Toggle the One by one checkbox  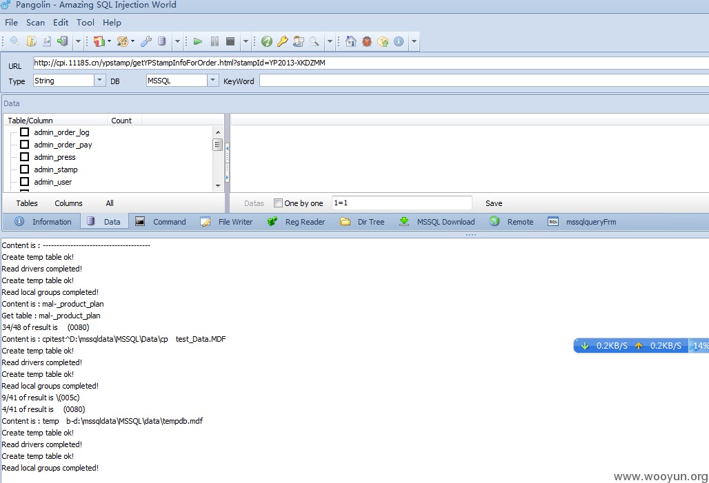point(278,203)
